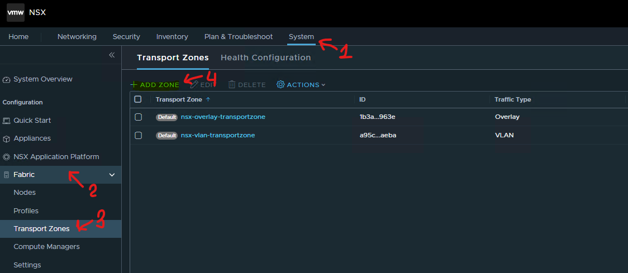Select Compute Managers under Fabric
The image size is (628, 273).
pos(46,247)
